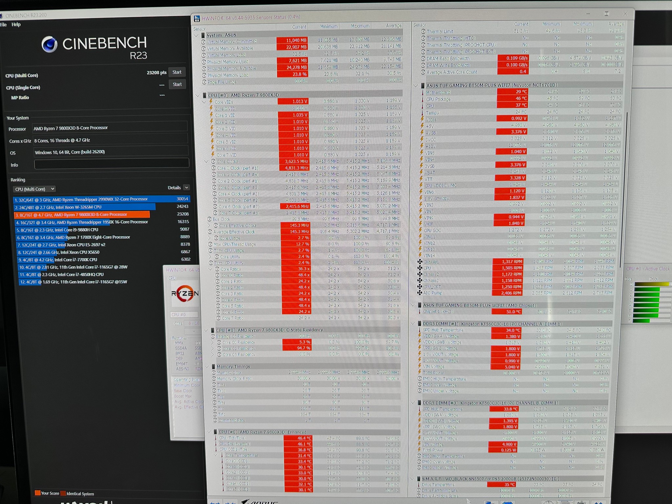672x504 pixels.
Task: Click the Minimum column header in right pane
Action: (x=551, y=24)
